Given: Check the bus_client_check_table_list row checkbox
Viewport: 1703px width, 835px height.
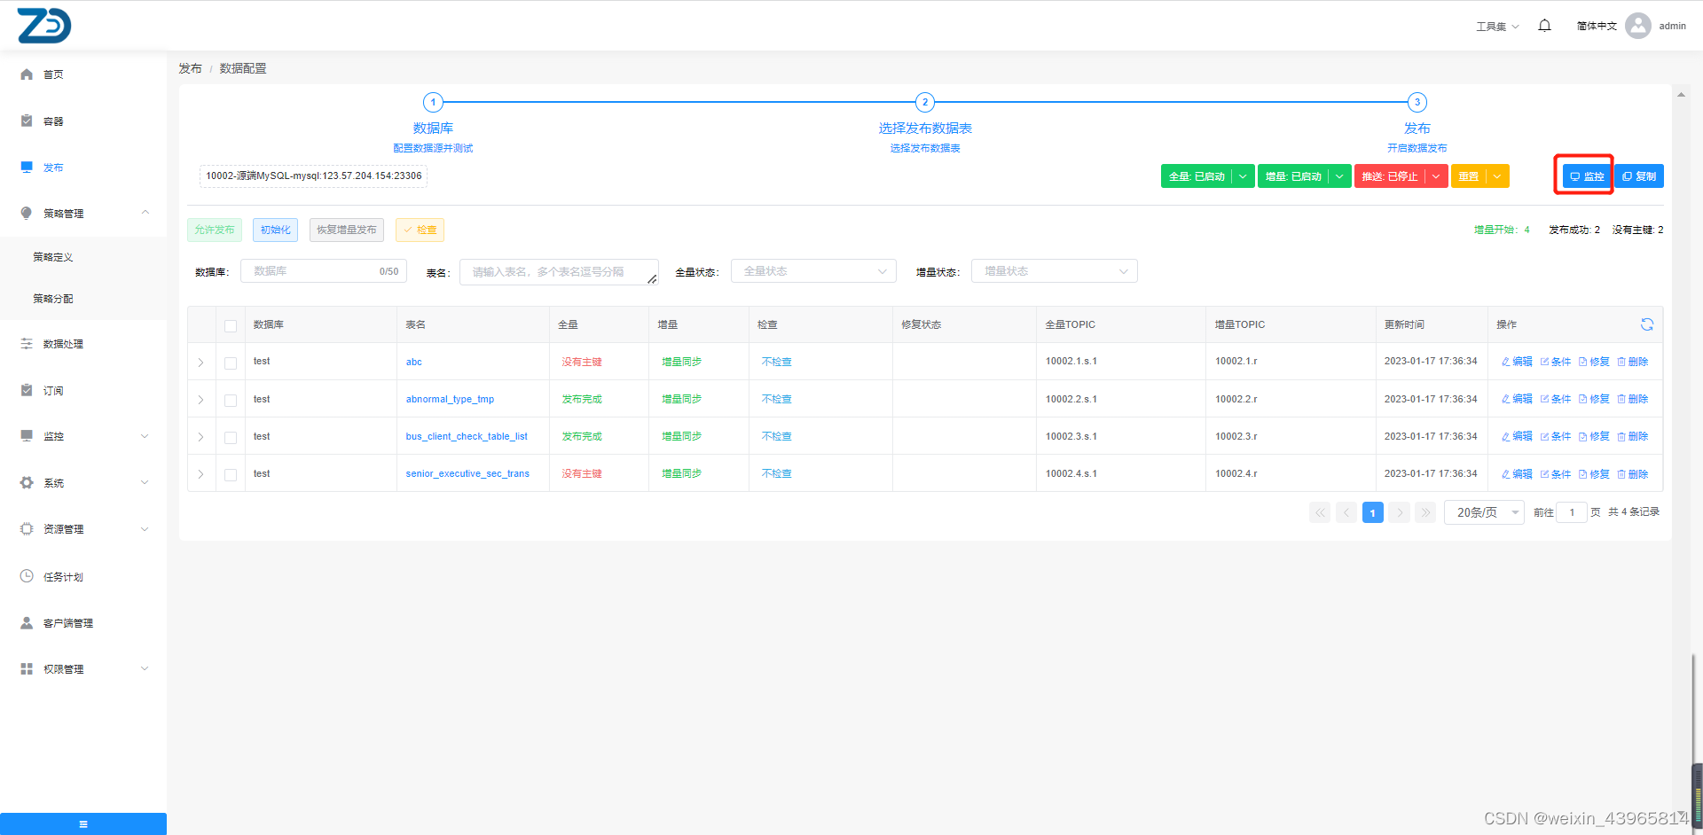Looking at the screenshot, I should 231,437.
